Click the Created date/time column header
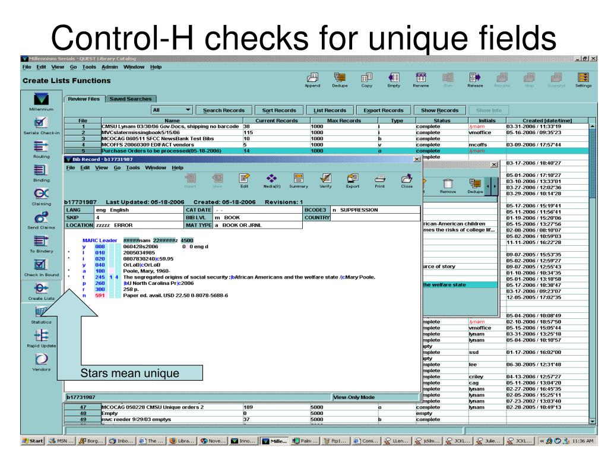Viewport: 608px width, 456px height. tap(547, 121)
